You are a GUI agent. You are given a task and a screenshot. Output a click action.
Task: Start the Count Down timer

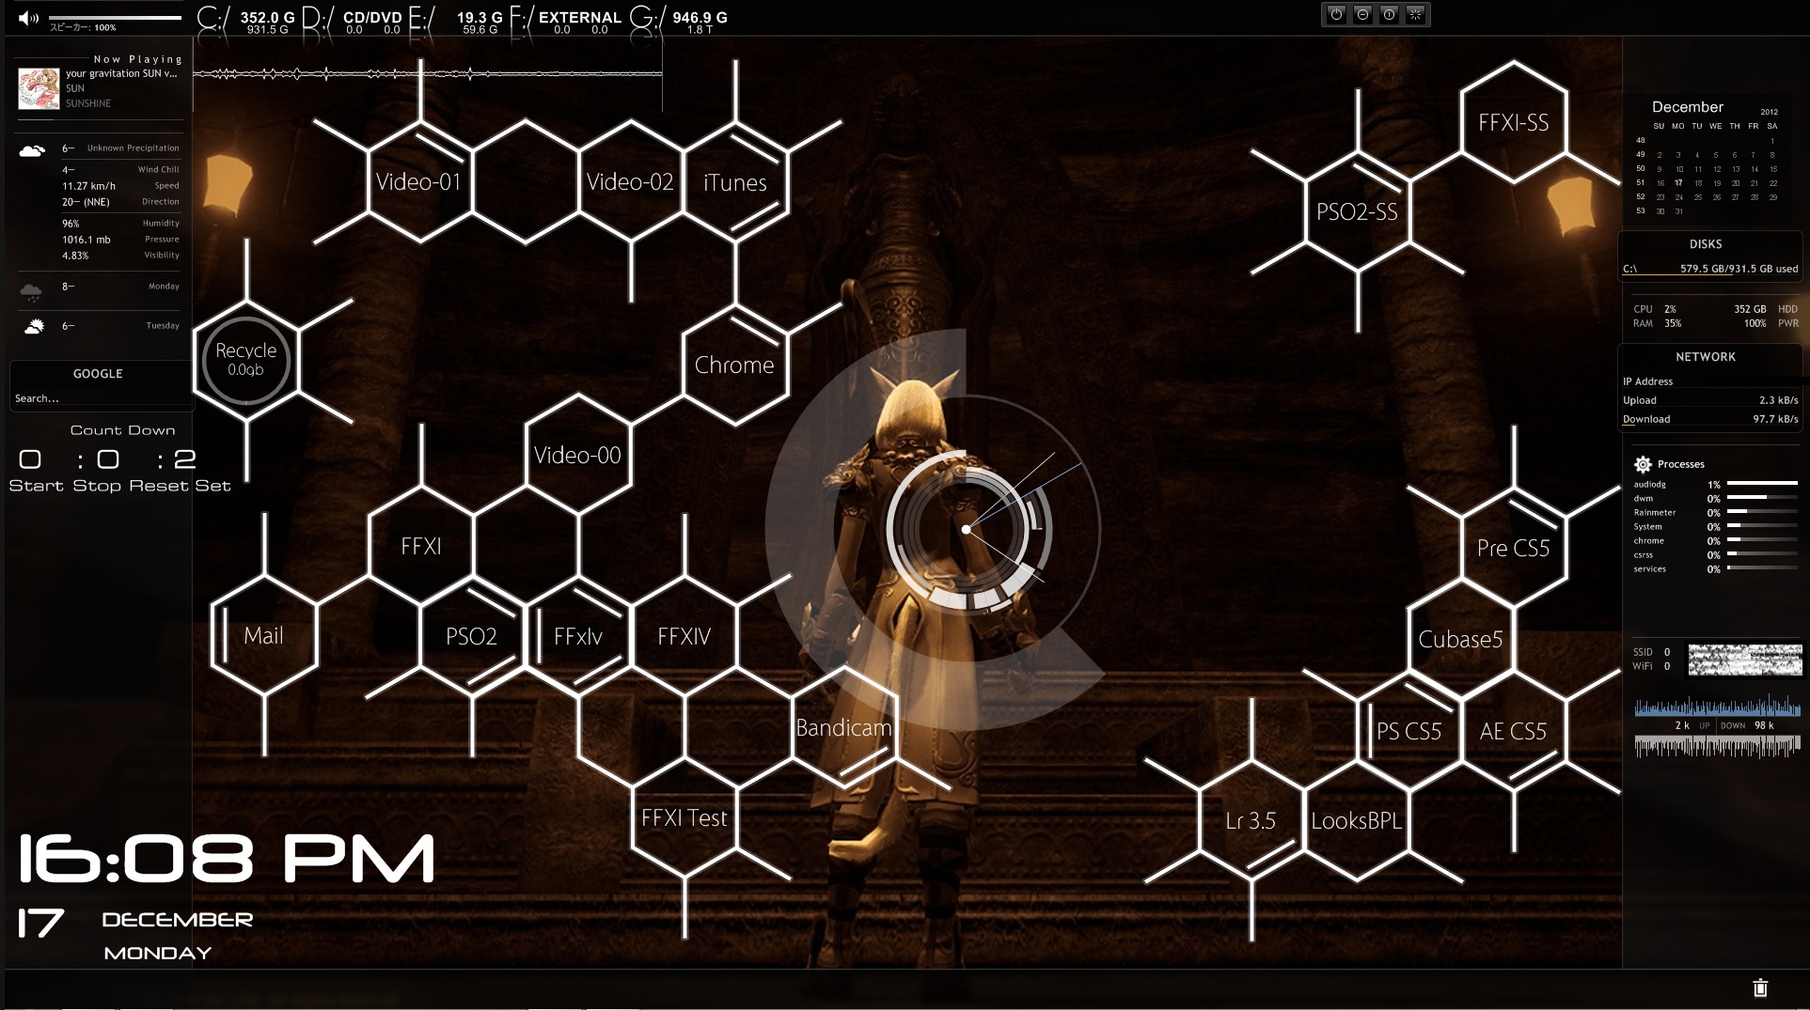[x=36, y=486]
